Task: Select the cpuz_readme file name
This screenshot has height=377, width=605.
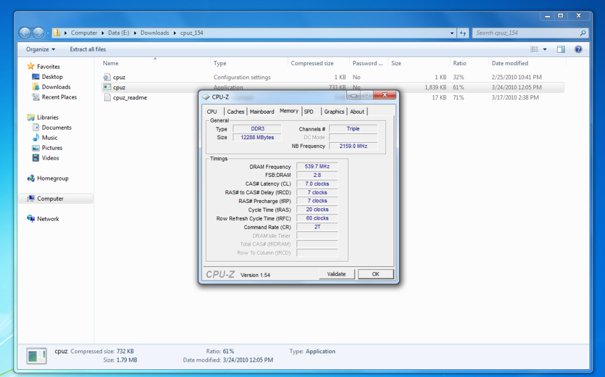Action: coord(130,98)
